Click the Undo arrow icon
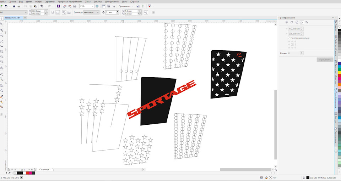Viewport: 341px width, 181px height. [42, 6]
